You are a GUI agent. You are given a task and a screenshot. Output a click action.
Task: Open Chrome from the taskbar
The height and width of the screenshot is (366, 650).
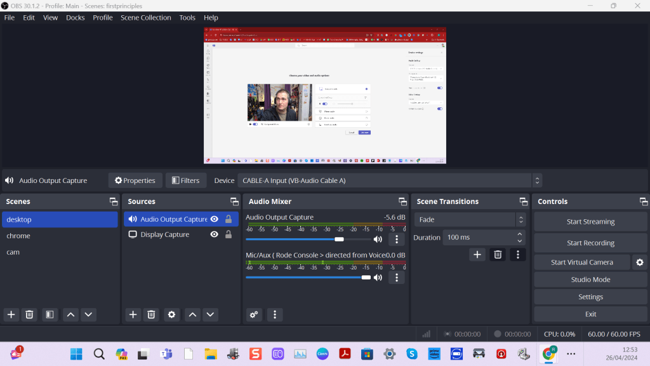548,354
